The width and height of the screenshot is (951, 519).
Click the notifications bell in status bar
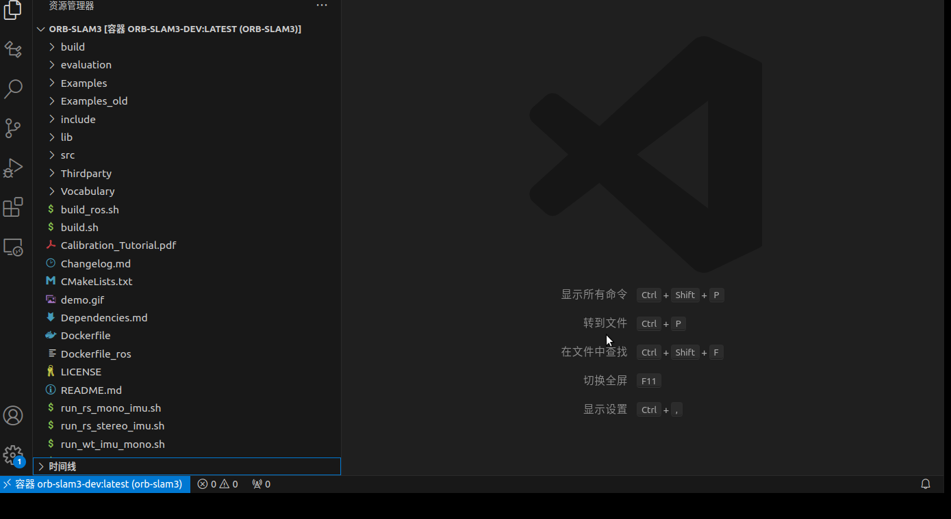pyautogui.click(x=926, y=484)
